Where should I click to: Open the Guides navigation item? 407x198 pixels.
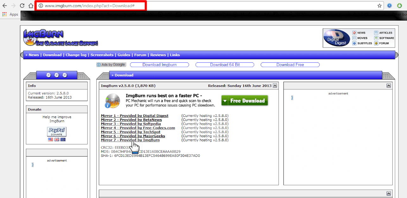[124, 55]
